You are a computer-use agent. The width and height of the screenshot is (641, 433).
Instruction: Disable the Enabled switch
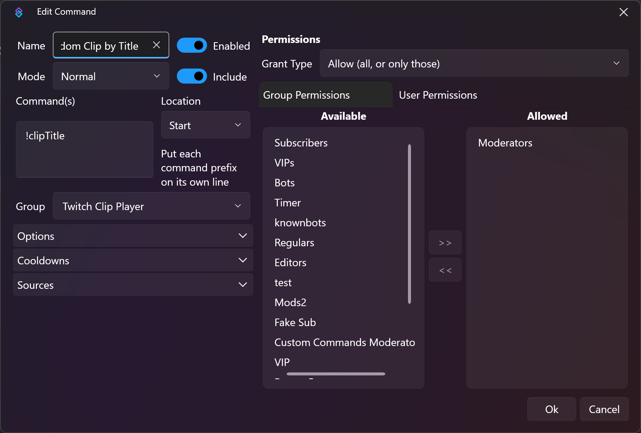point(192,45)
